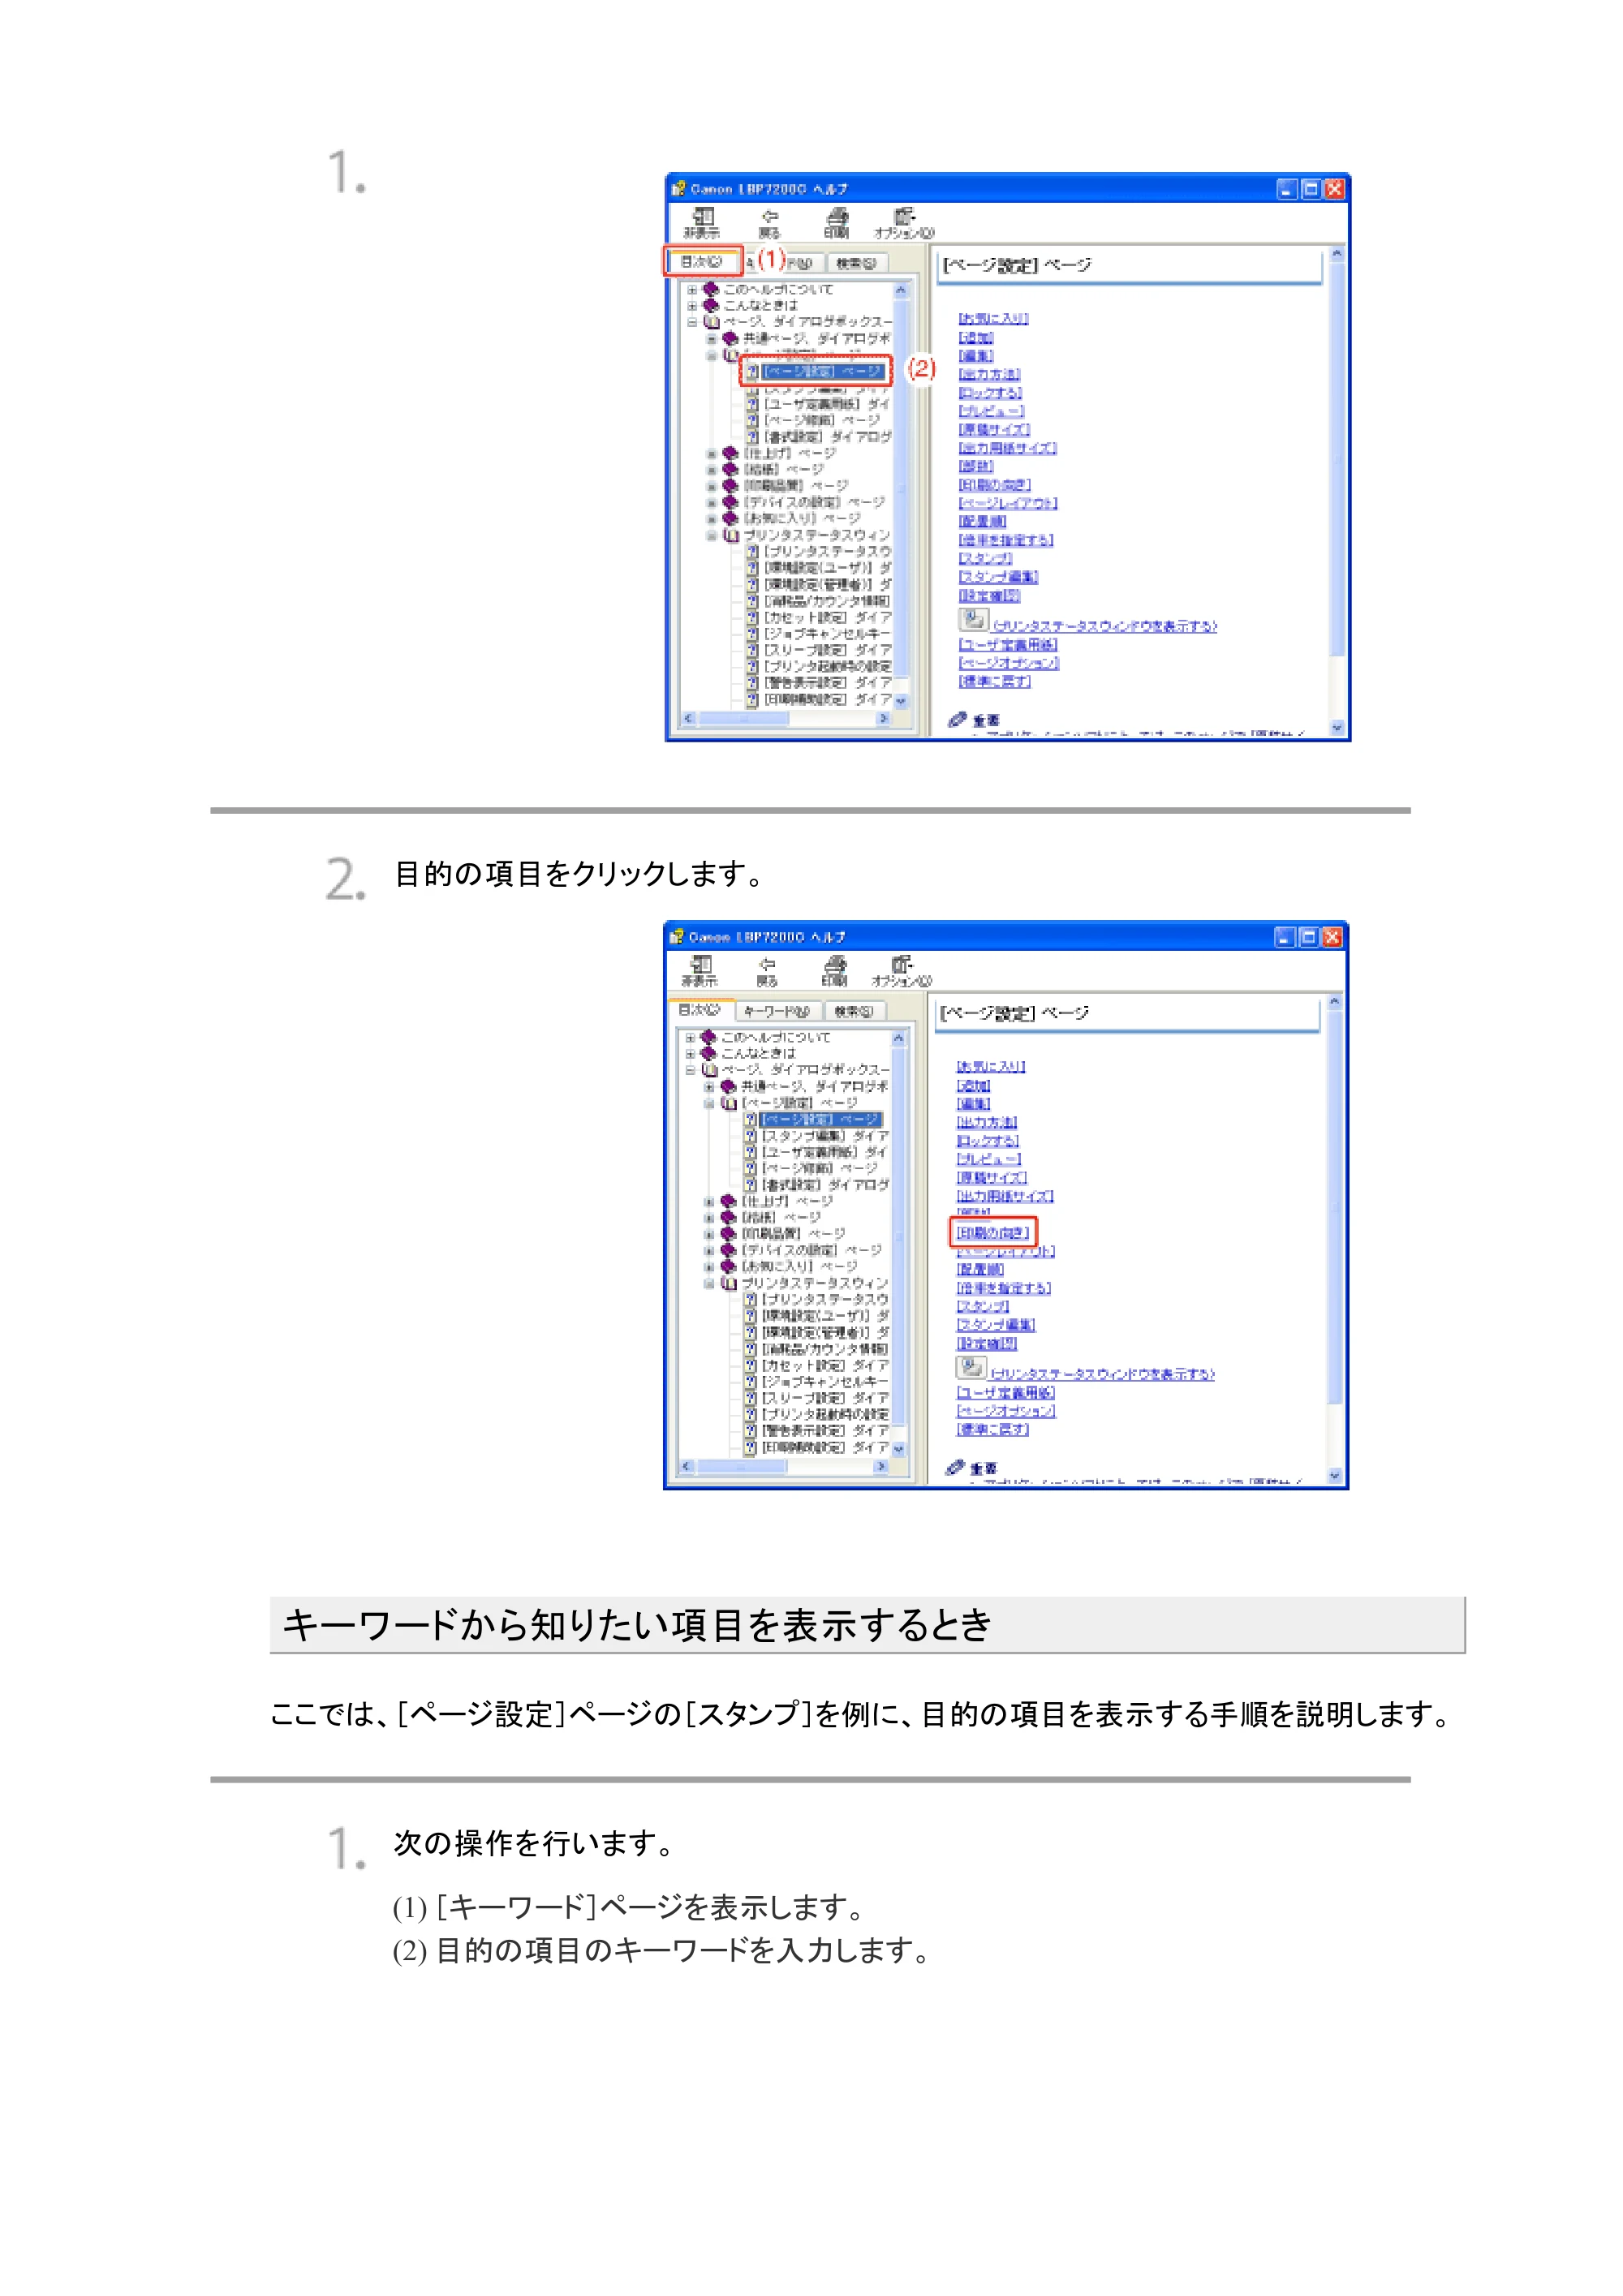This screenshot has height=2296, width=1623.
Task: Click tree horizontal scroll-right arrow in upper help window
Action: point(883,718)
